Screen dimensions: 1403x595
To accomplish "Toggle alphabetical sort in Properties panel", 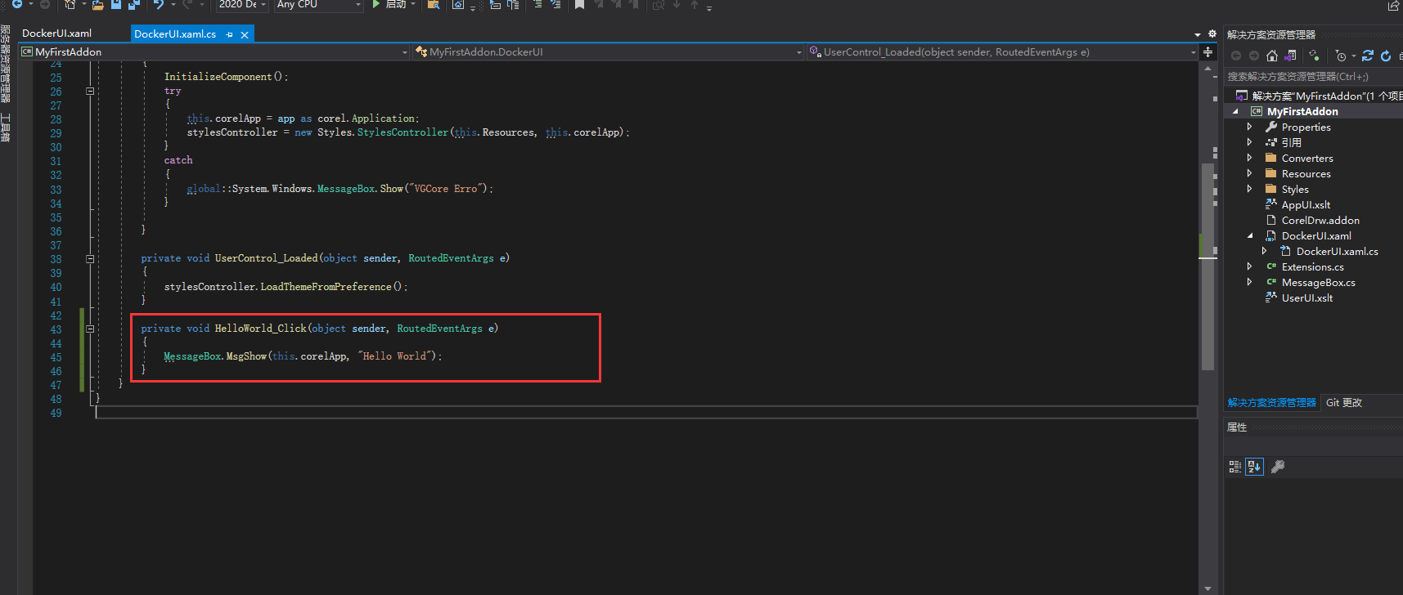I will [x=1254, y=467].
